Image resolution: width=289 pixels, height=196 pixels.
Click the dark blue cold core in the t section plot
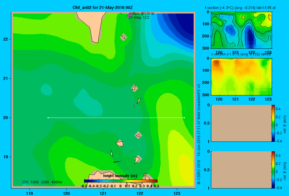tap(251, 38)
